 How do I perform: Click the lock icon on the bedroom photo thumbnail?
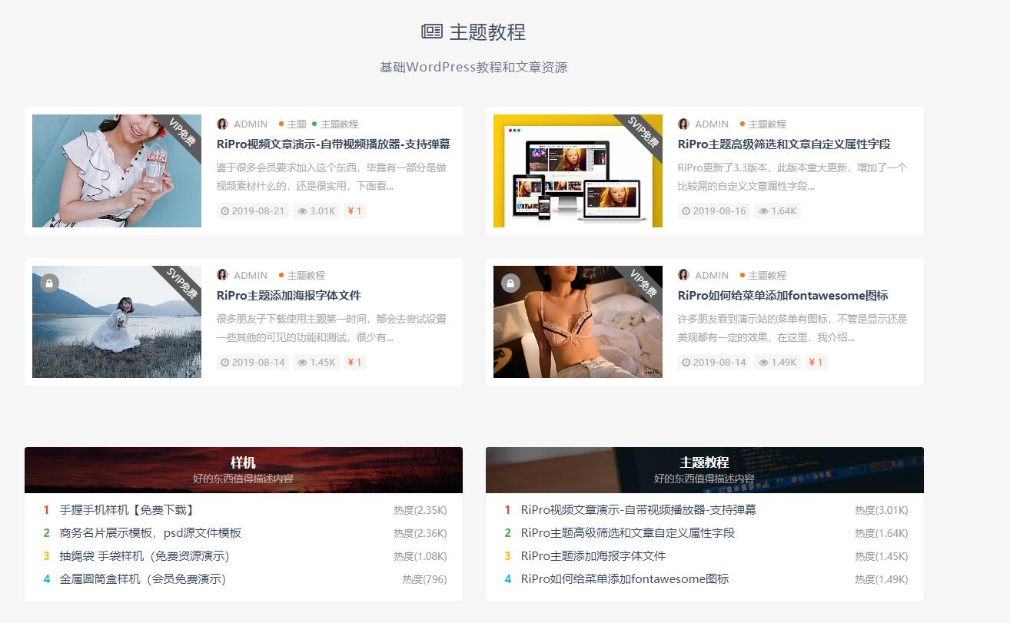(x=510, y=283)
